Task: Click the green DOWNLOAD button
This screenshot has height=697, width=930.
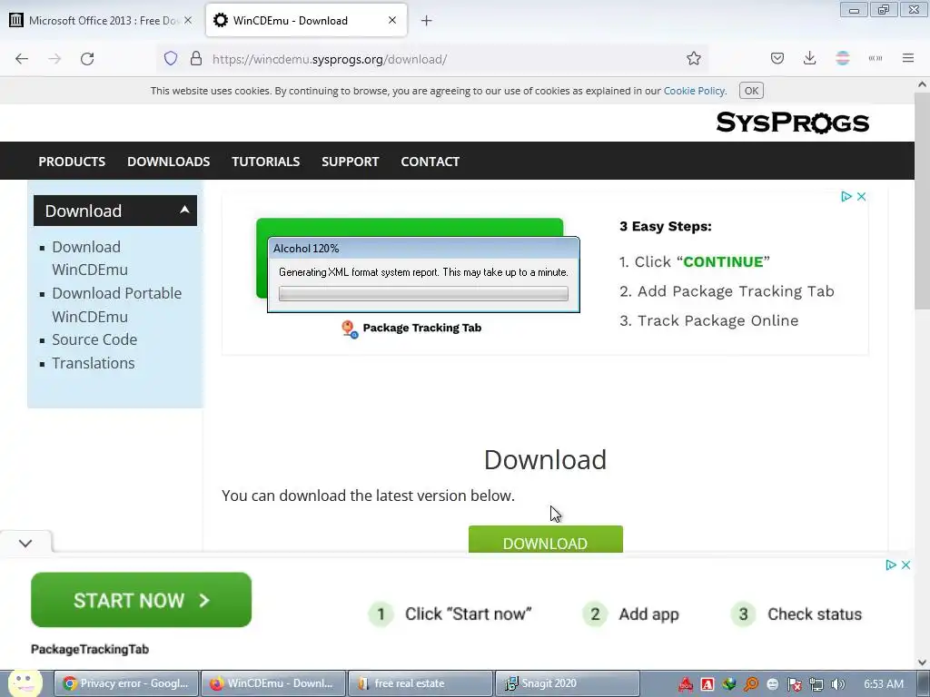Action: click(x=546, y=539)
